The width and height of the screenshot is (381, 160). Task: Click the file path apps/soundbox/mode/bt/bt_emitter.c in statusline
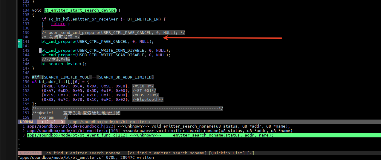tap(111, 122)
